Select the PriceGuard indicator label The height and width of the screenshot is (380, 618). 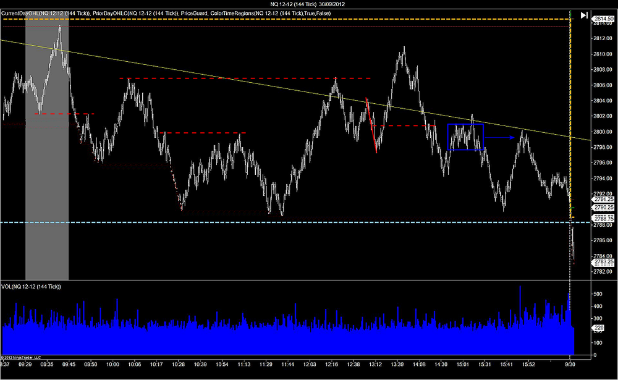194,14
